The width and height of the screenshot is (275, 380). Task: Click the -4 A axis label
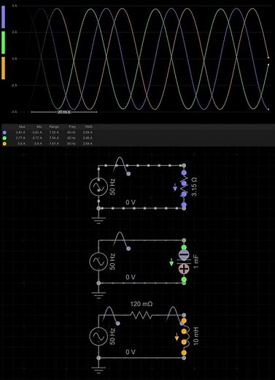pos(14,112)
